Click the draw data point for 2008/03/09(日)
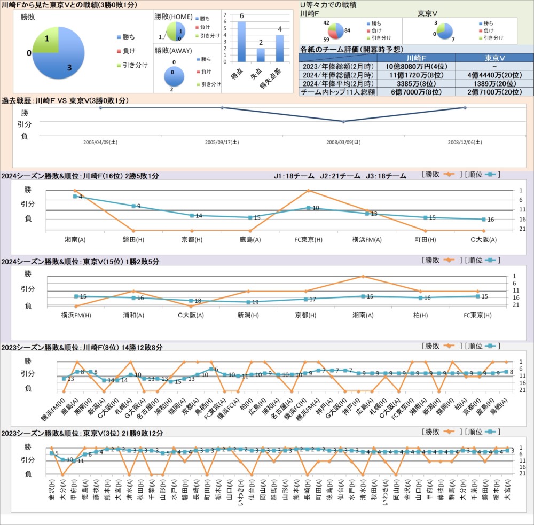This screenshot has width=534, height=525. pos(343,121)
